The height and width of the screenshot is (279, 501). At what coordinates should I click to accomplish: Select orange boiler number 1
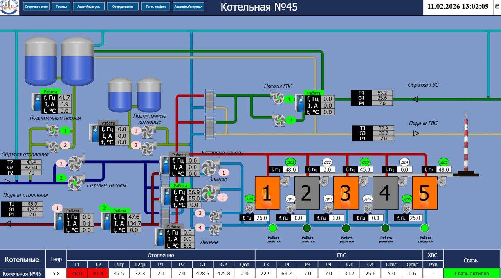(267, 193)
